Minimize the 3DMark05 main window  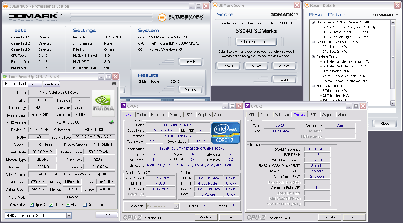[191, 6]
